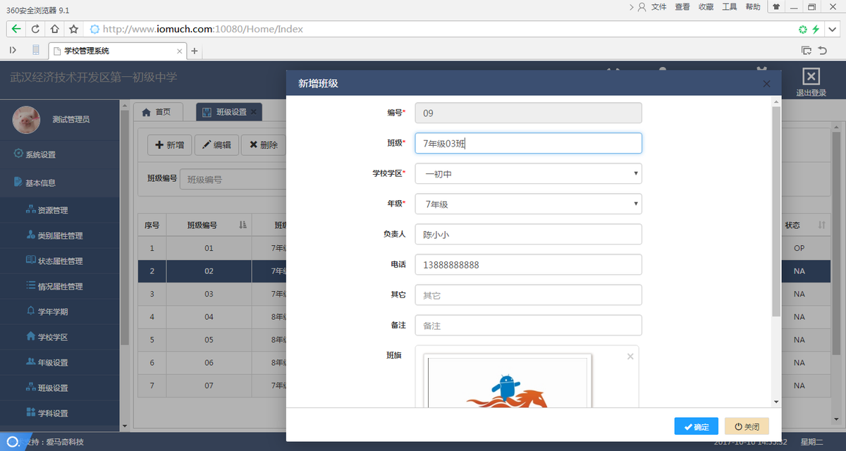Expand 系统设置 in sidebar
This screenshot has width=846, height=451.
[60, 154]
